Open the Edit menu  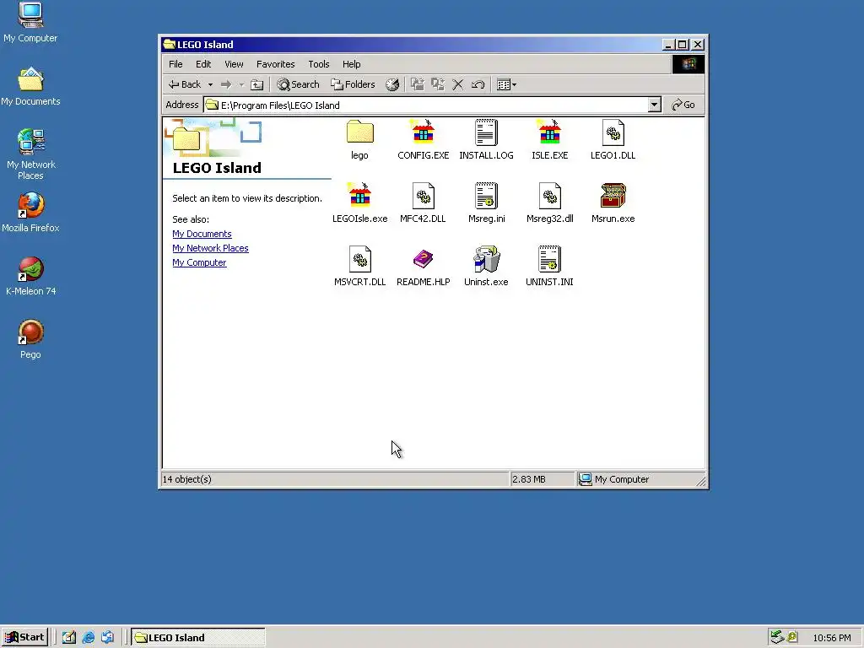point(203,64)
